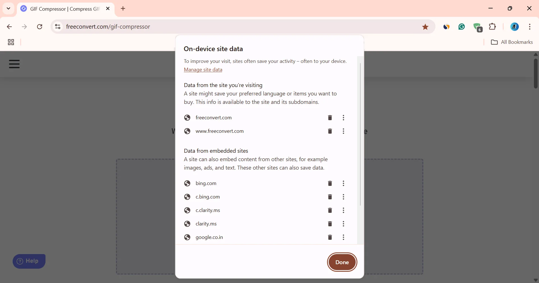Open the Manage site data link

(x=203, y=70)
